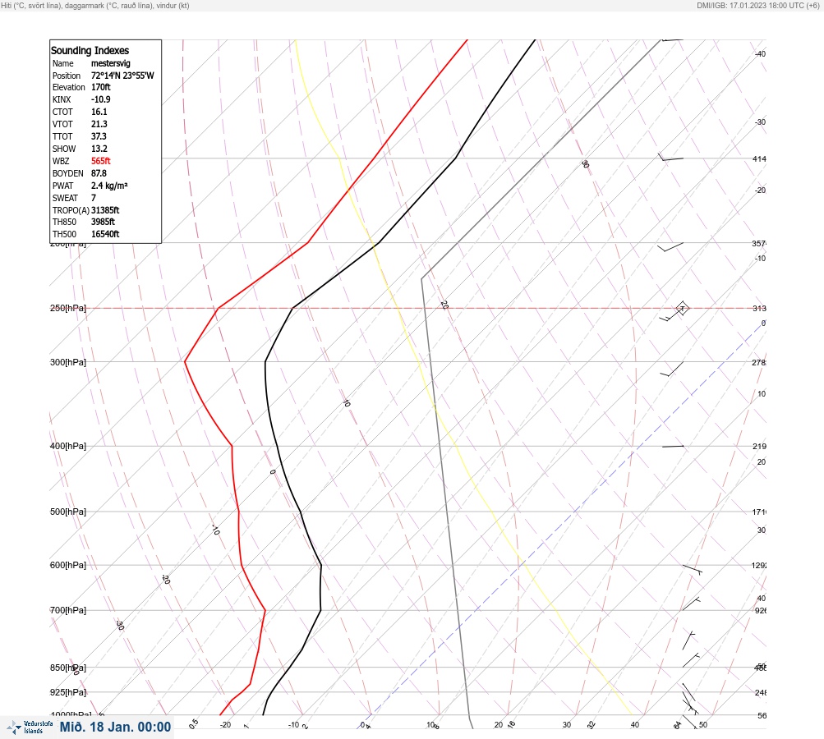Screen dimensions: 824x739
Task: Click the date label Mið. 18 Jan. 00:00
Action: pyautogui.click(x=115, y=727)
